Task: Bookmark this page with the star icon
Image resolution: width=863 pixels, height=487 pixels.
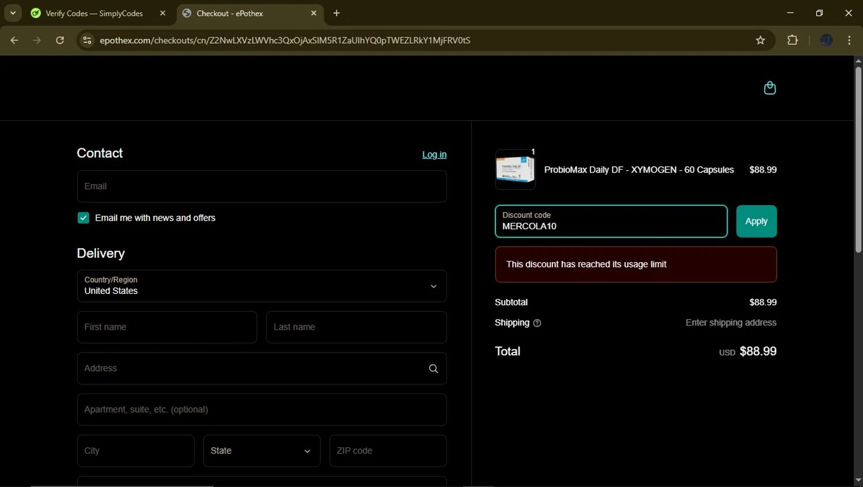Action: (761, 40)
